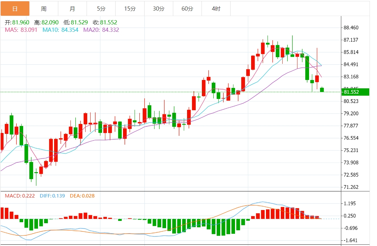Screen dimensions: 377x246
Task: Select the 4时 timeframe tab
Action: tap(216, 9)
